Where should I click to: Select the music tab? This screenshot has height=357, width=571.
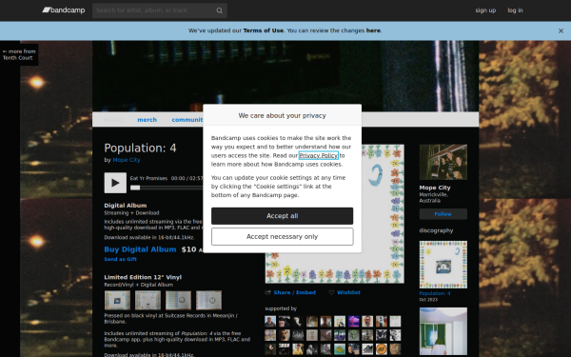113,120
